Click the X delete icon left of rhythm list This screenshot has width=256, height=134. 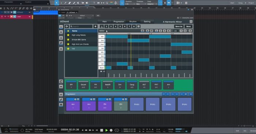click(61, 49)
